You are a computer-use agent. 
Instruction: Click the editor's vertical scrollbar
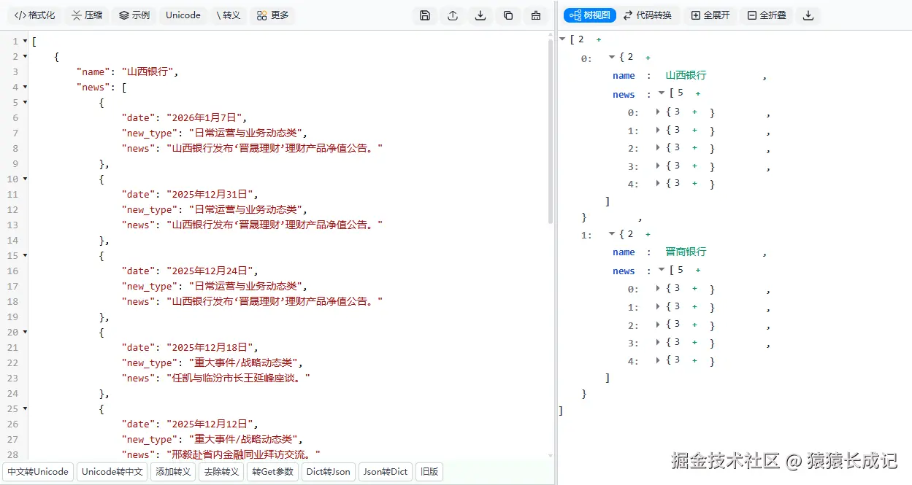(551, 131)
